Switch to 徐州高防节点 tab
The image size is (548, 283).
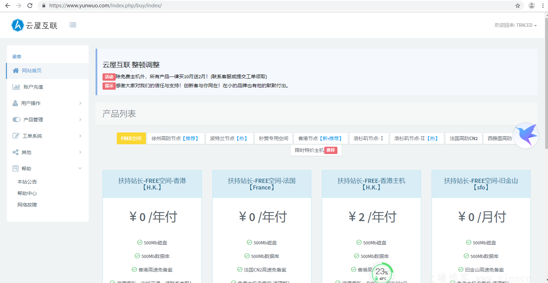tap(175, 138)
